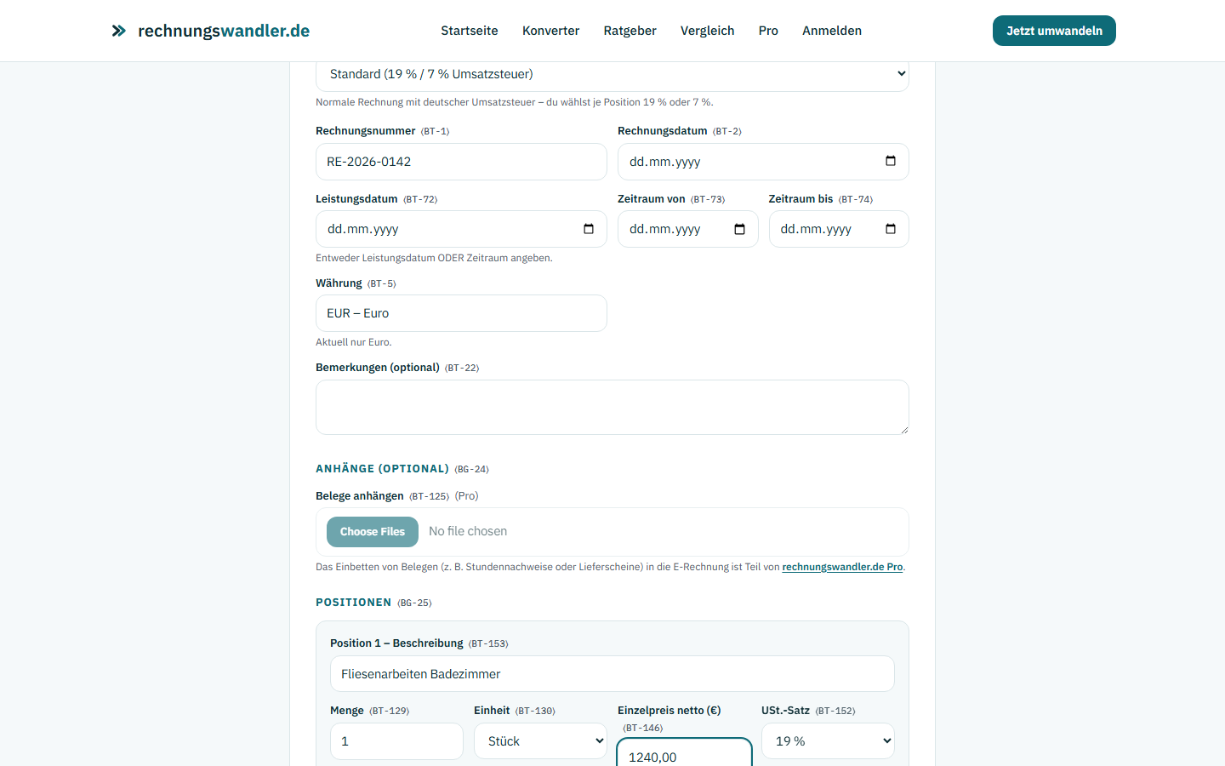Viewport: 1225px width, 766px height.
Task: Click the 'Normale Rechnung mit deutscher Umsatzsteuer' hint
Action: [515, 102]
